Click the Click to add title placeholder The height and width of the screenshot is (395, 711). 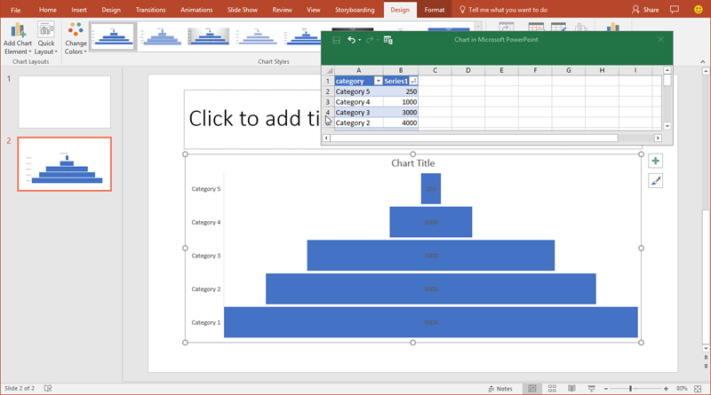tap(254, 119)
